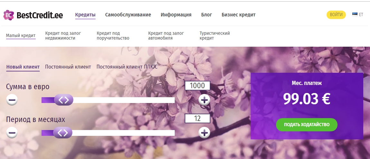The image size is (370, 159).
Task: Increase period in months with plus button
Action: click(x=204, y=132)
